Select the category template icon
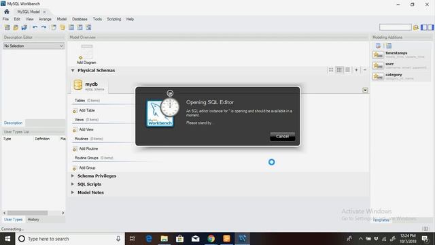The image size is (435, 245). pos(378,76)
